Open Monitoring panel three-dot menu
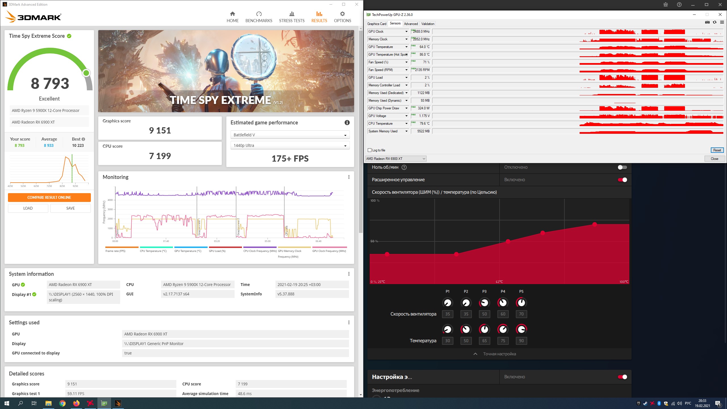727x409 pixels. (x=349, y=177)
